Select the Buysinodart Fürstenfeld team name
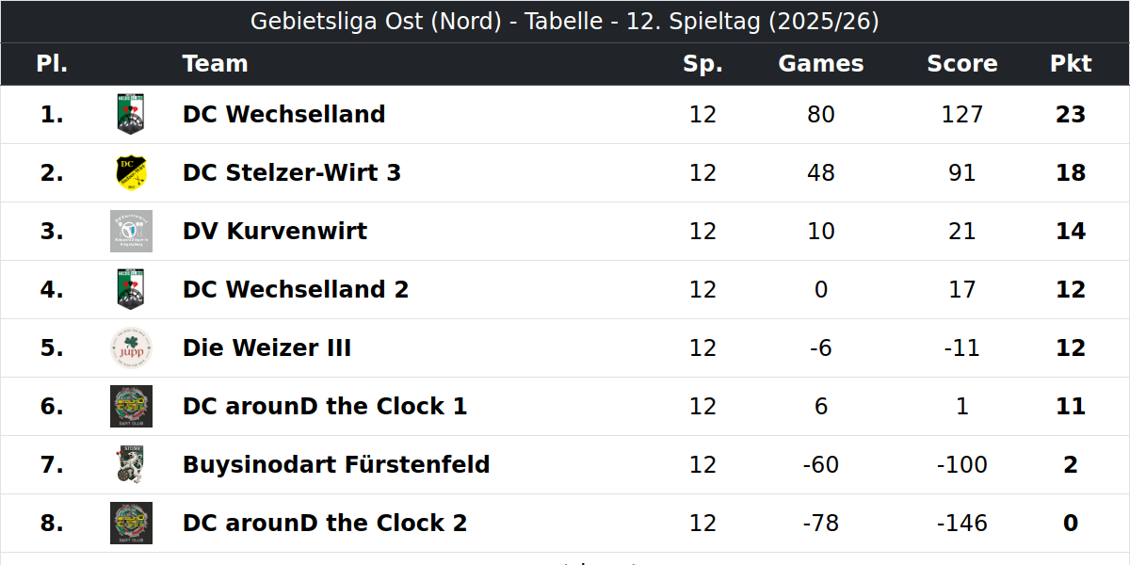Viewport: 1130px width, 565px height. 336,464
